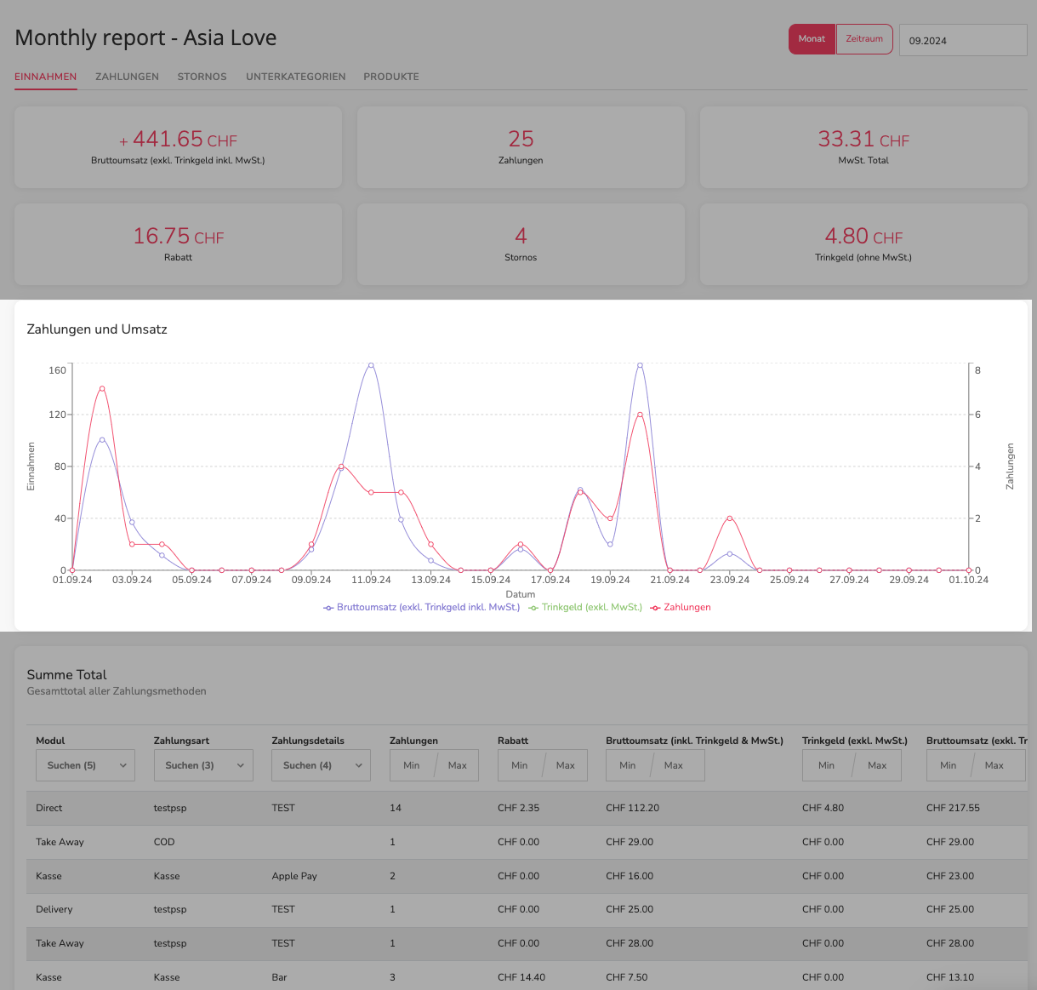This screenshot has height=990, width=1037.
Task: Click the Trinkgeld Min filter field
Action: (827, 765)
